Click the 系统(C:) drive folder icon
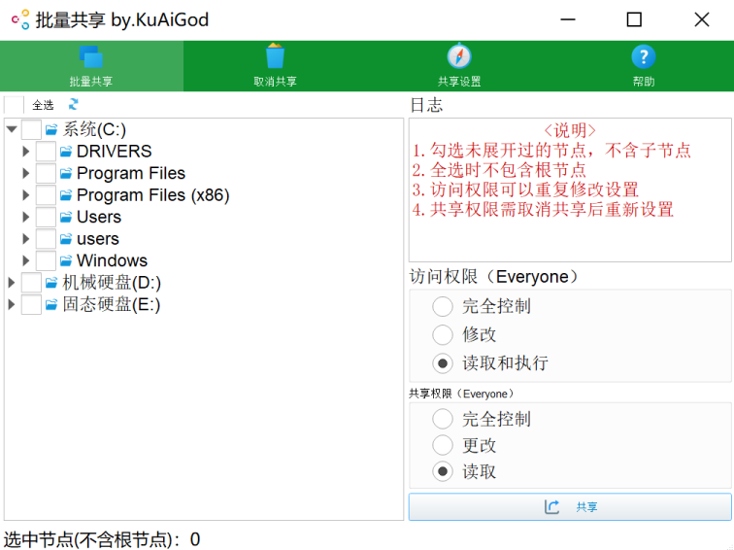The image size is (734, 550). [51, 129]
